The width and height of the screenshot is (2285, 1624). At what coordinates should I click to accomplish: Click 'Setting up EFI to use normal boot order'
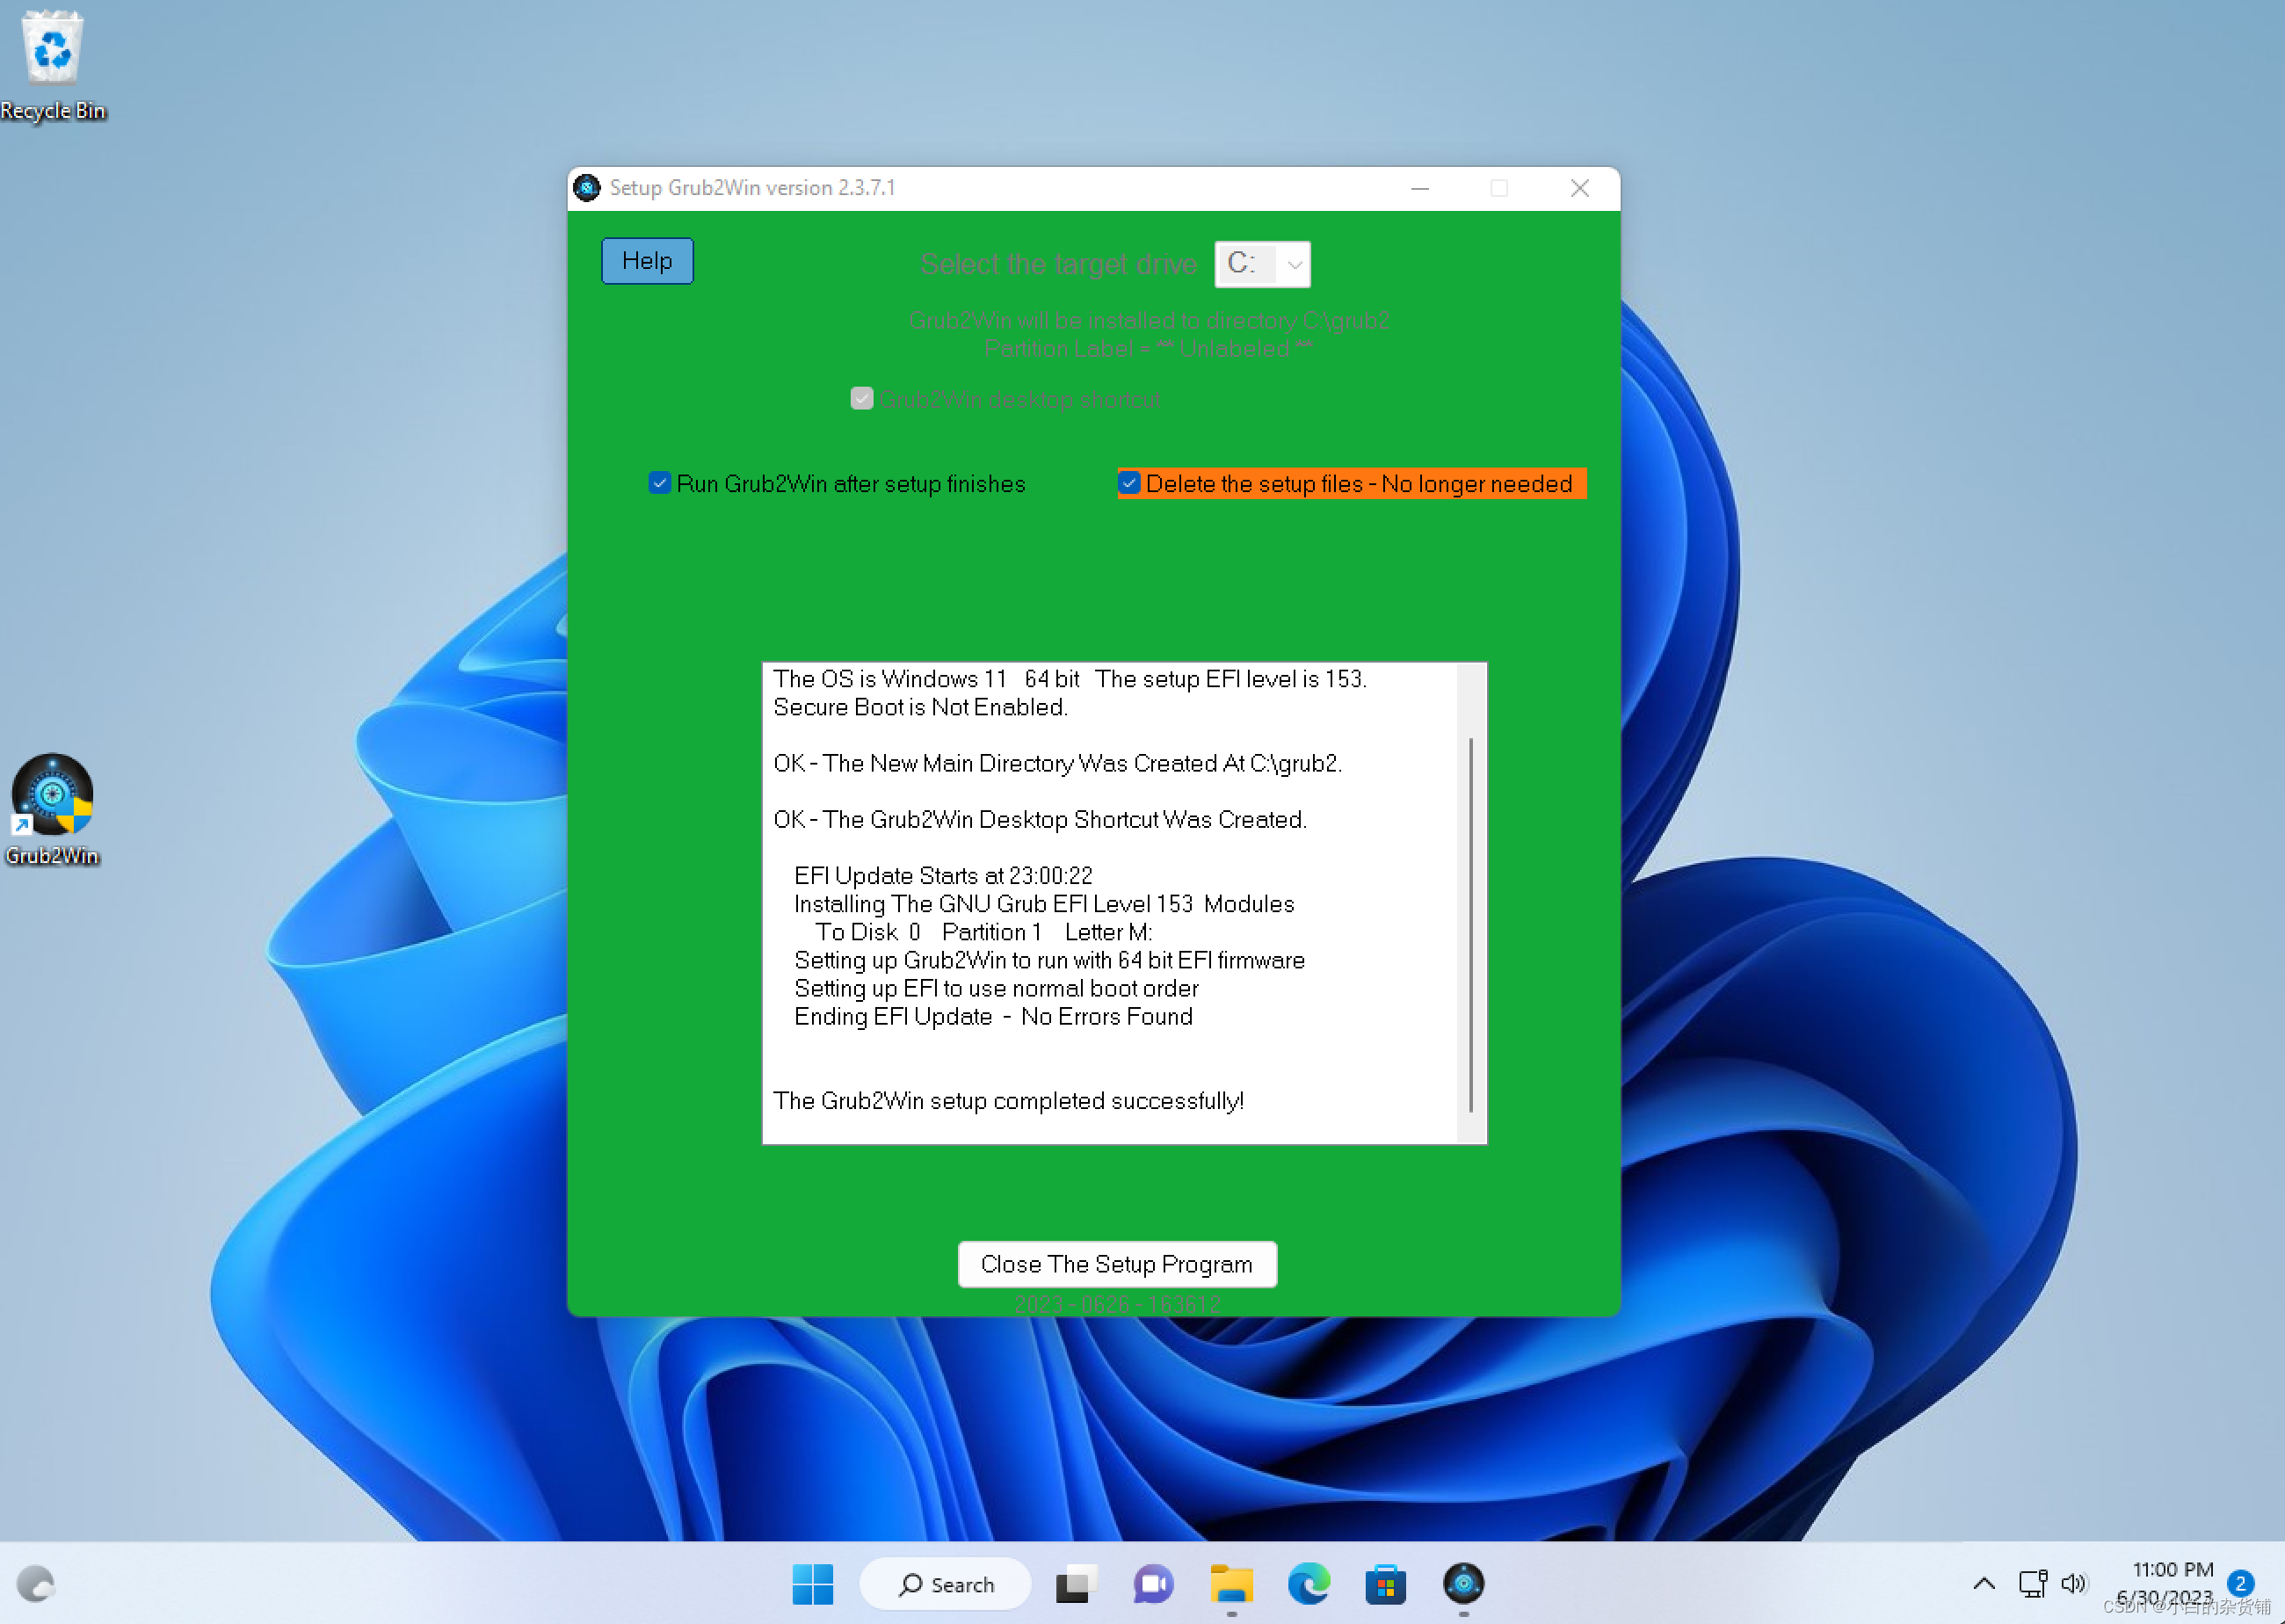pos(996,988)
